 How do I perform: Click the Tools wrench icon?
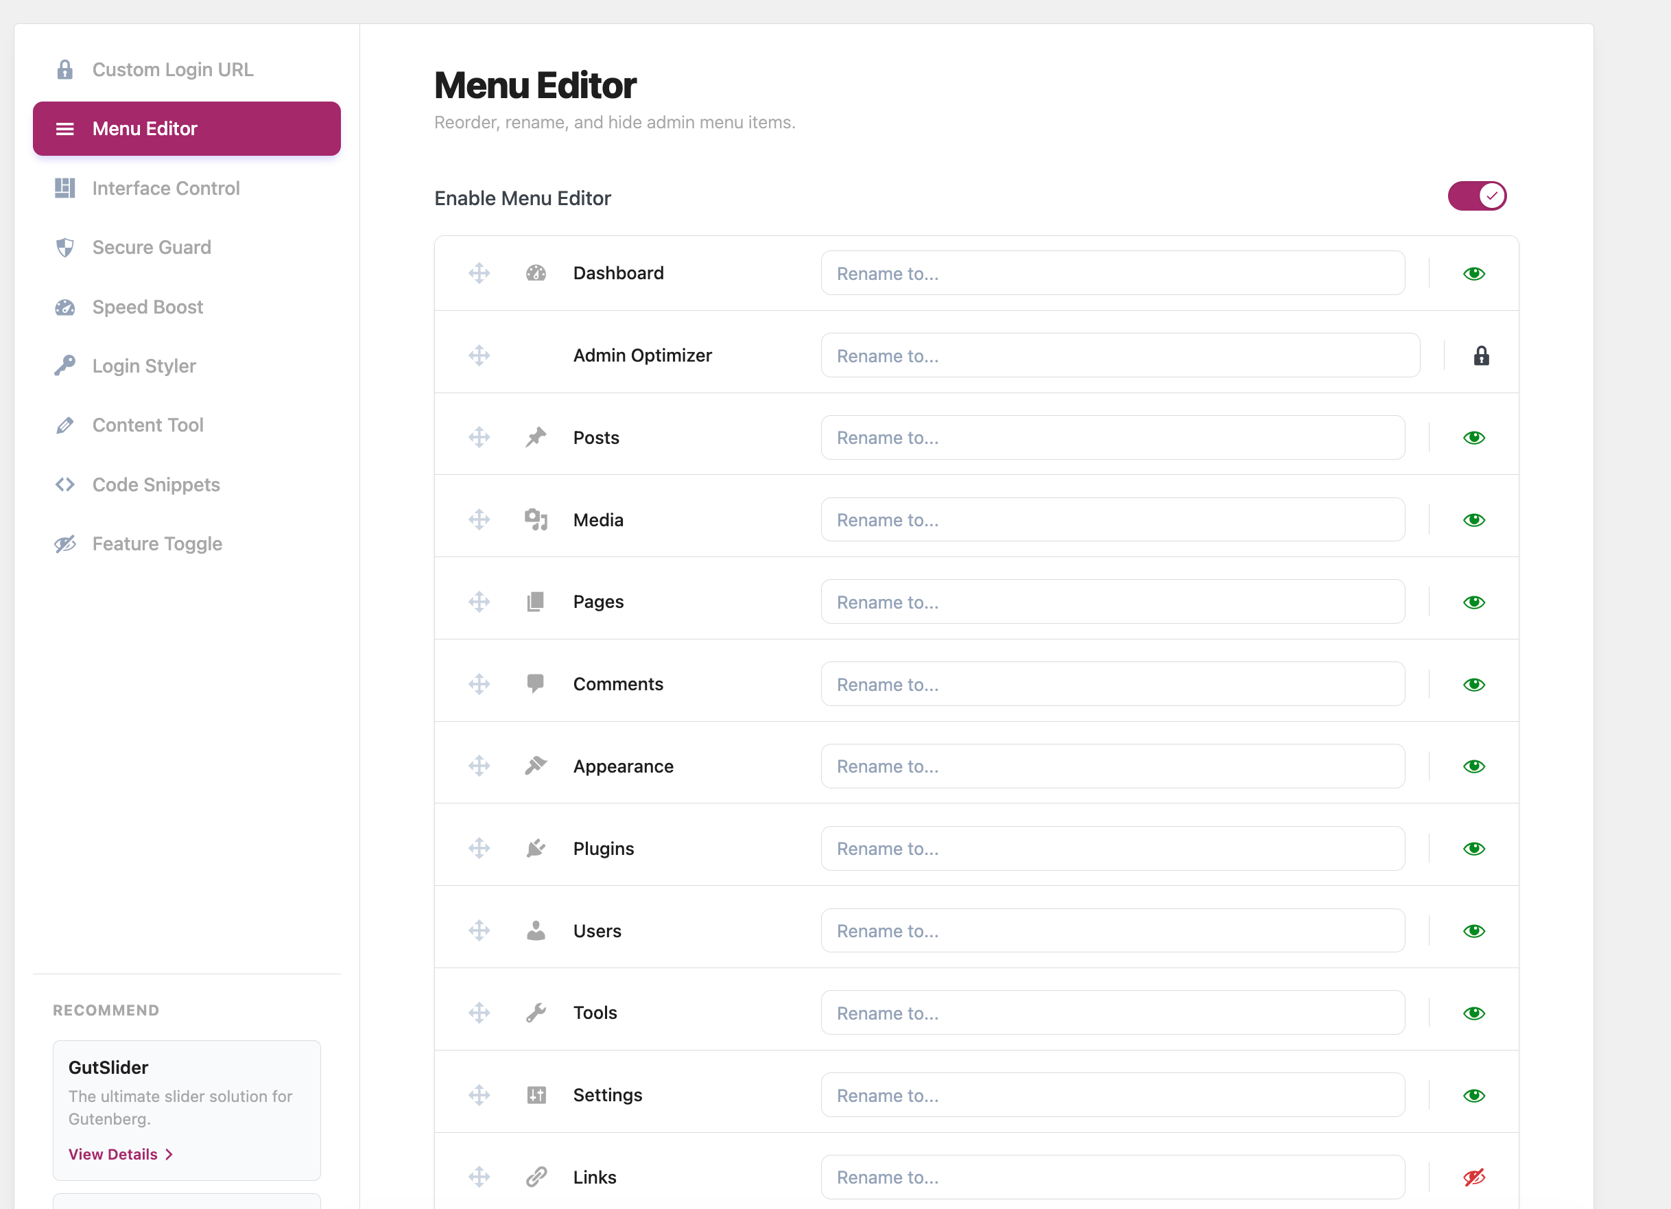click(536, 1013)
